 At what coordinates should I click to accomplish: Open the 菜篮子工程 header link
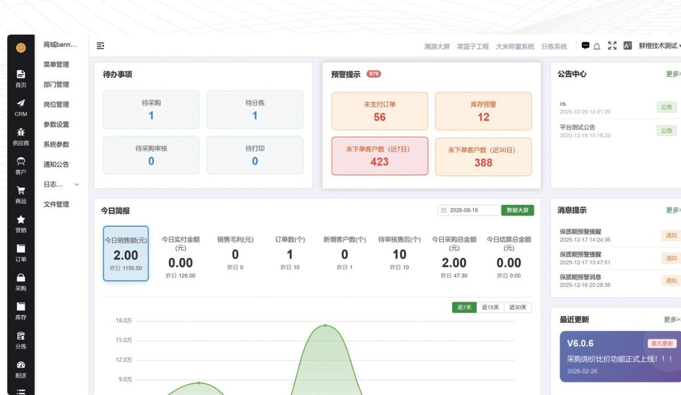473,47
